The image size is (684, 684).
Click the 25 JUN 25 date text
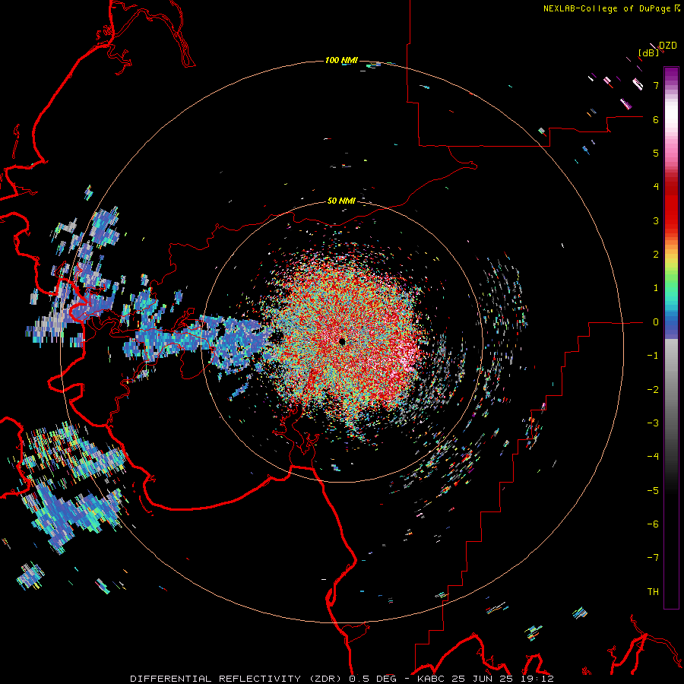481,679
